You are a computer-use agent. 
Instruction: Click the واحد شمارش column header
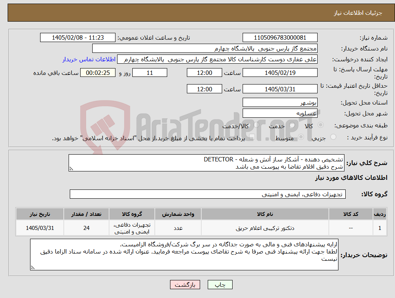(x=178, y=214)
